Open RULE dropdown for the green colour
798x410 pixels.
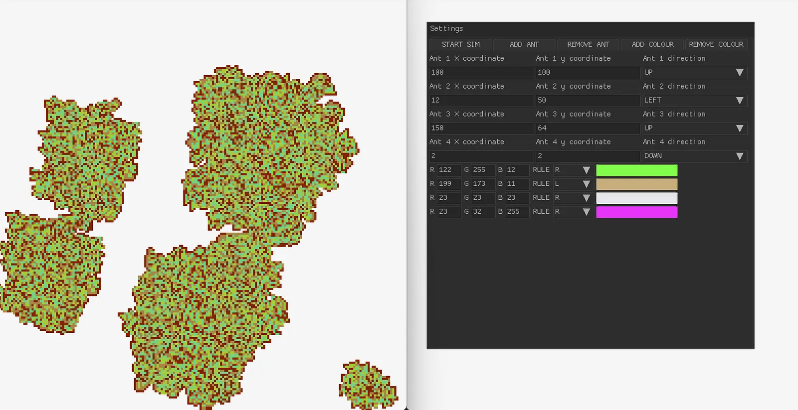click(x=573, y=170)
